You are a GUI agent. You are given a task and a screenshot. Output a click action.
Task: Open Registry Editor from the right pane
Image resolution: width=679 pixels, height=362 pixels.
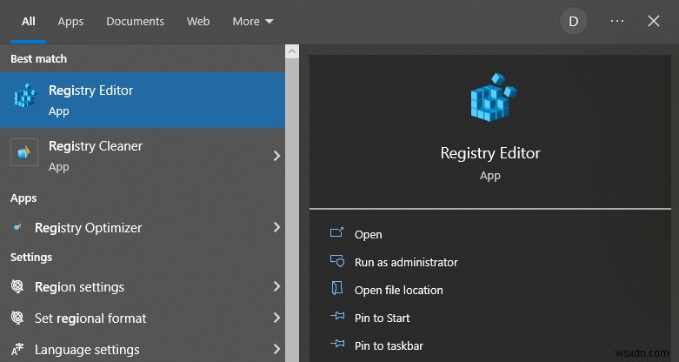tap(368, 234)
